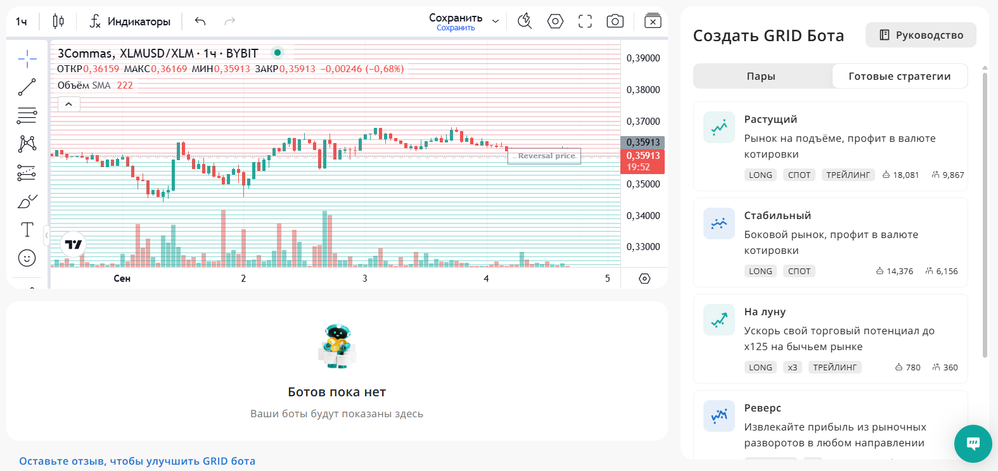
Task: Select the crosshair cursor tool
Action: coord(27,60)
